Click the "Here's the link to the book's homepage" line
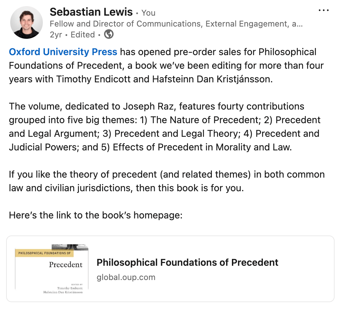This screenshot has height=311, width=338. click(x=96, y=215)
